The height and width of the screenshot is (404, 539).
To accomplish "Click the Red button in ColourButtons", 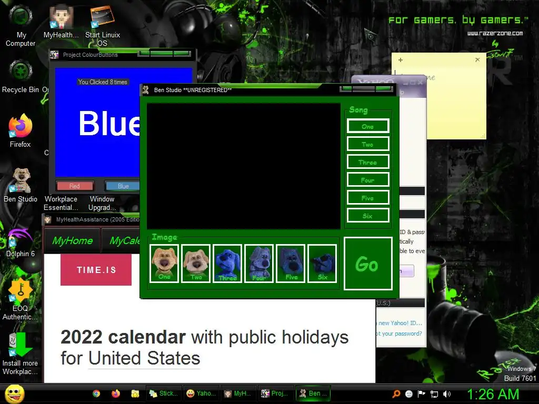I will (75, 186).
